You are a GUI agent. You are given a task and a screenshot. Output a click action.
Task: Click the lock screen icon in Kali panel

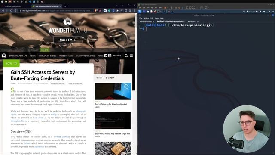269,12
